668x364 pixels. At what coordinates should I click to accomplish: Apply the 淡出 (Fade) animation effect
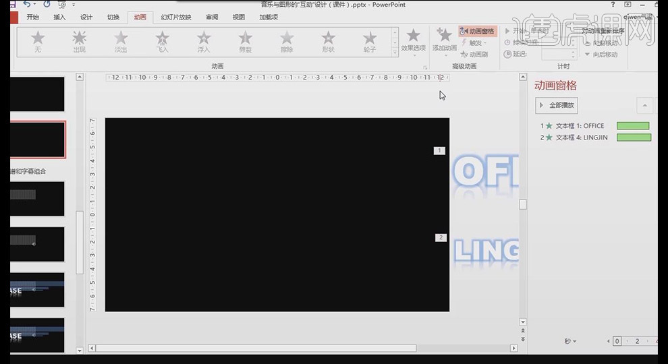(121, 40)
